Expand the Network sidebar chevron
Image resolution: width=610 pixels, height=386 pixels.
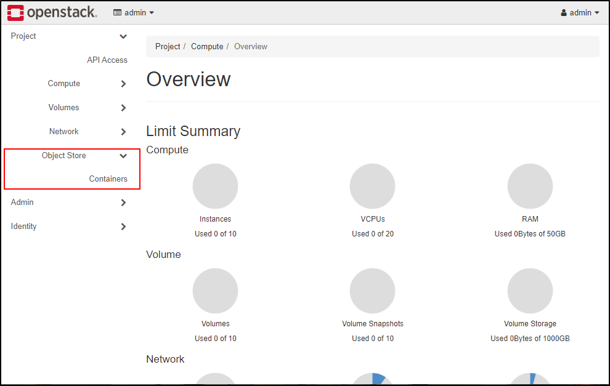pos(123,132)
